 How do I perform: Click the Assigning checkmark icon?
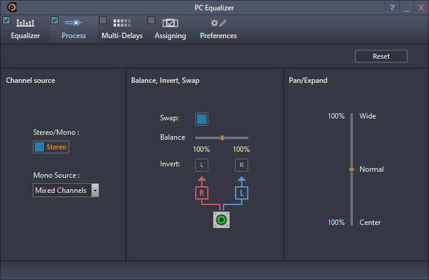tap(170, 23)
